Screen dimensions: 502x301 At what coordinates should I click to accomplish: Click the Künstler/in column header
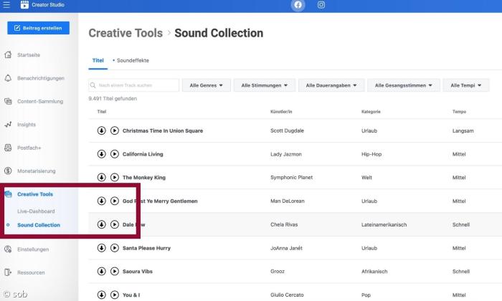pyautogui.click(x=281, y=112)
